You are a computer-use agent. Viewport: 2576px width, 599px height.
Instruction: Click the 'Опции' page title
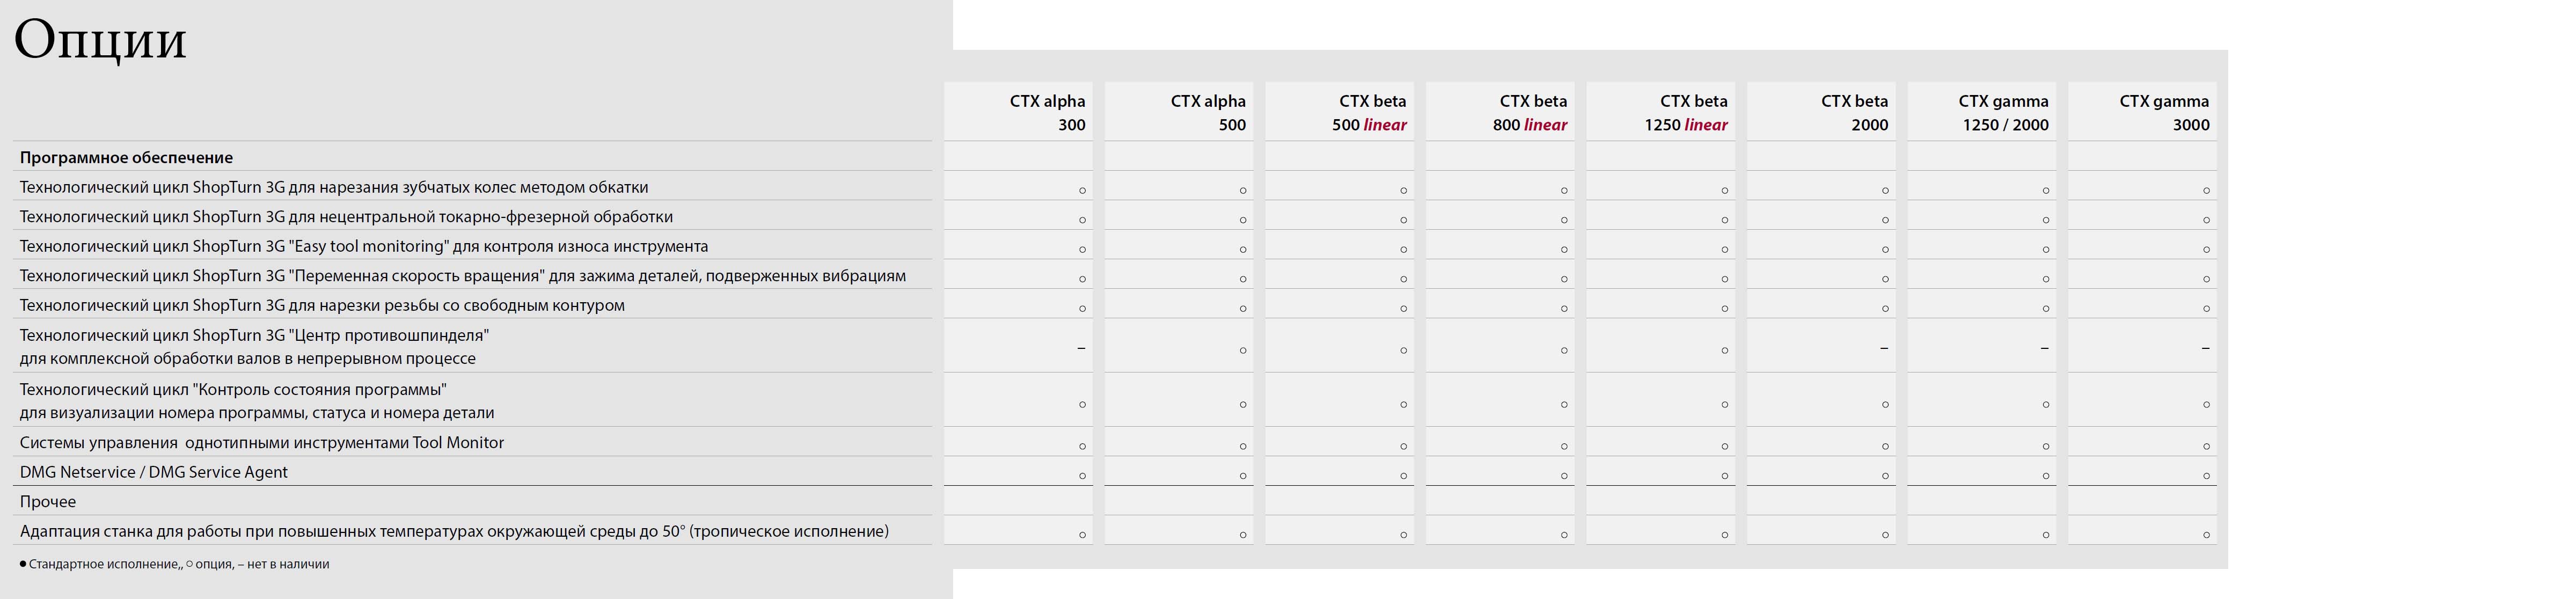tap(100, 41)
